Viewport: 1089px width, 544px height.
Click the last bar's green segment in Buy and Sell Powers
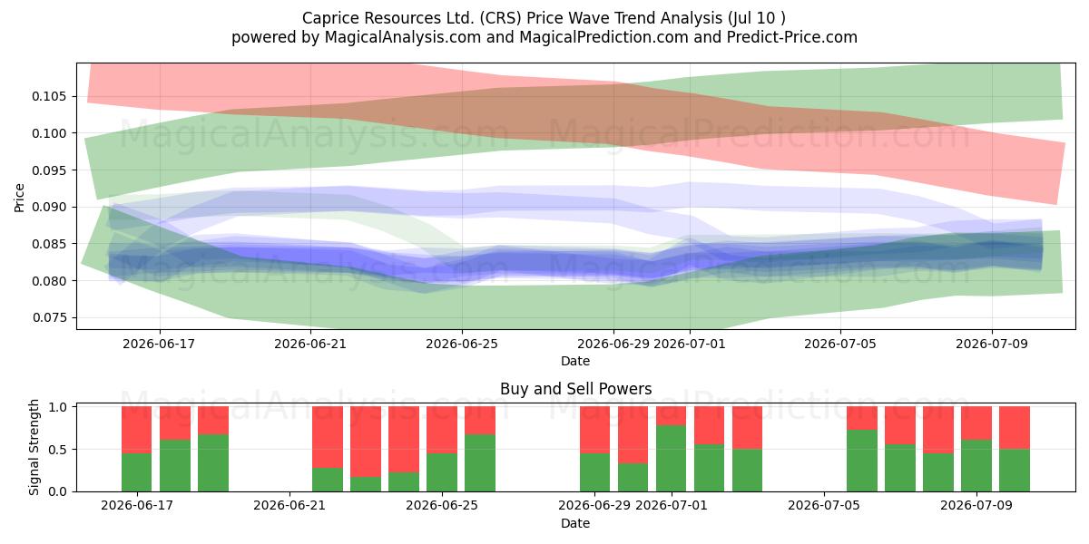point(1015,471)
